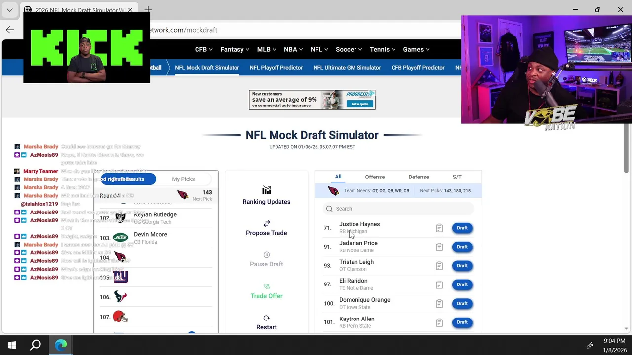Click Get a quote in the ad
Viewport: 632px width, 355px height.
point(360,104)
